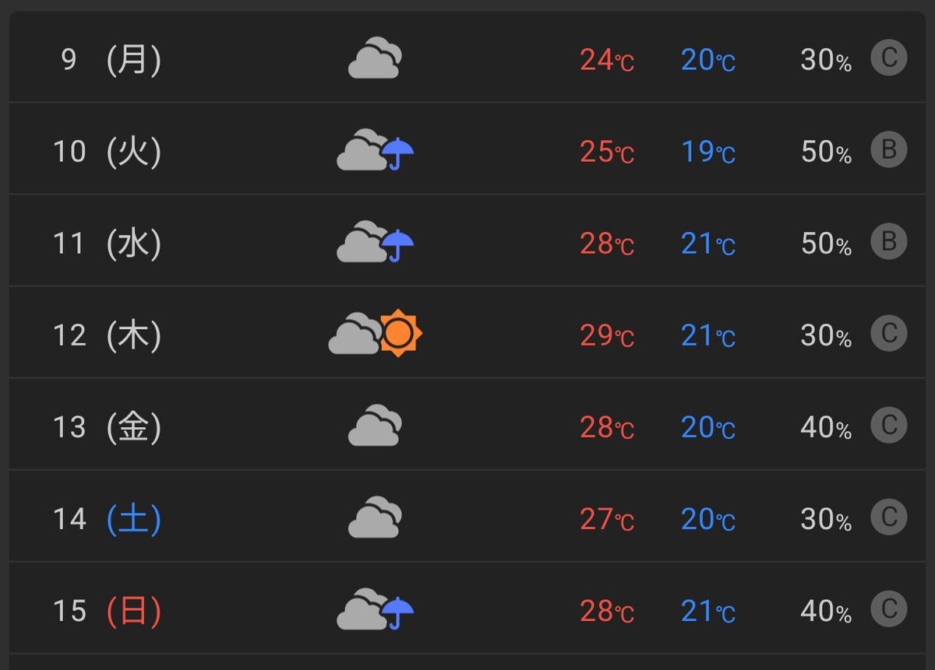Click the cloud and sun icon for the 12th
Screen dimensions: 935x670
point(375,334)
